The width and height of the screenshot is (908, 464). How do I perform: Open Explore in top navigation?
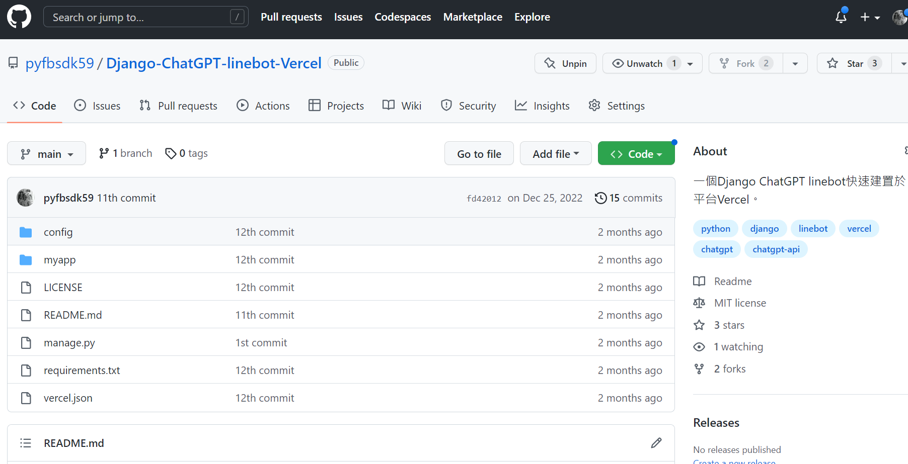pos(532,17)
